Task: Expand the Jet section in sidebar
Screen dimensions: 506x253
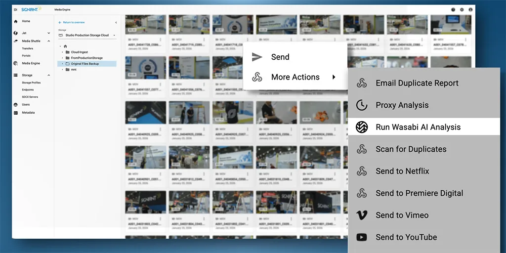Action: 48,33
